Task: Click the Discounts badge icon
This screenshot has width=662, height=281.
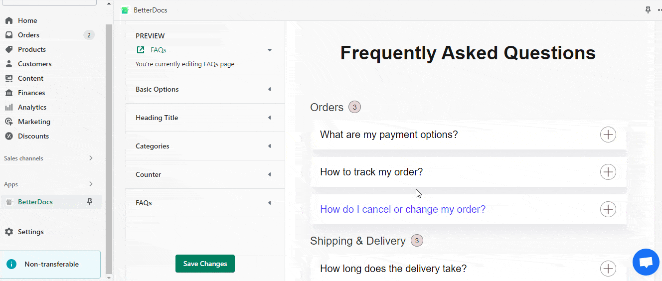Action: [9, 136]
